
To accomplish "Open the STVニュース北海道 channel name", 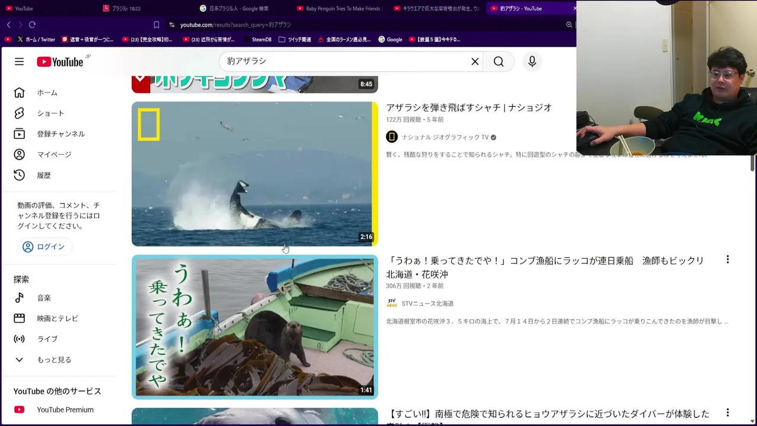I will tap(428, 304).
